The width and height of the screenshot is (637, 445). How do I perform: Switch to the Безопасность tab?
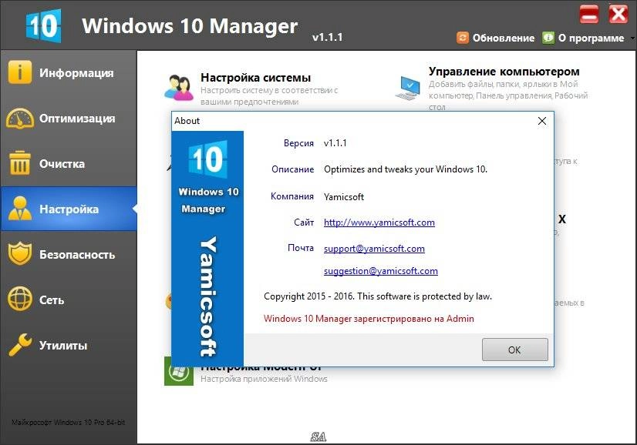click(68, 254)
